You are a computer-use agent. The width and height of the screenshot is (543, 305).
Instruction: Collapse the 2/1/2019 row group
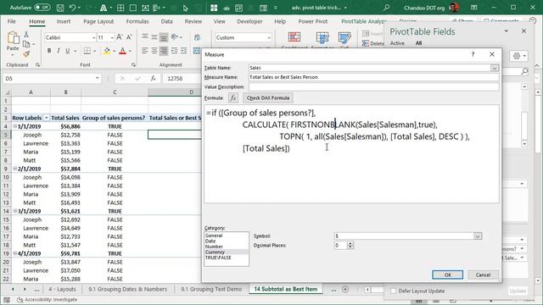click(x=15, y=169)
